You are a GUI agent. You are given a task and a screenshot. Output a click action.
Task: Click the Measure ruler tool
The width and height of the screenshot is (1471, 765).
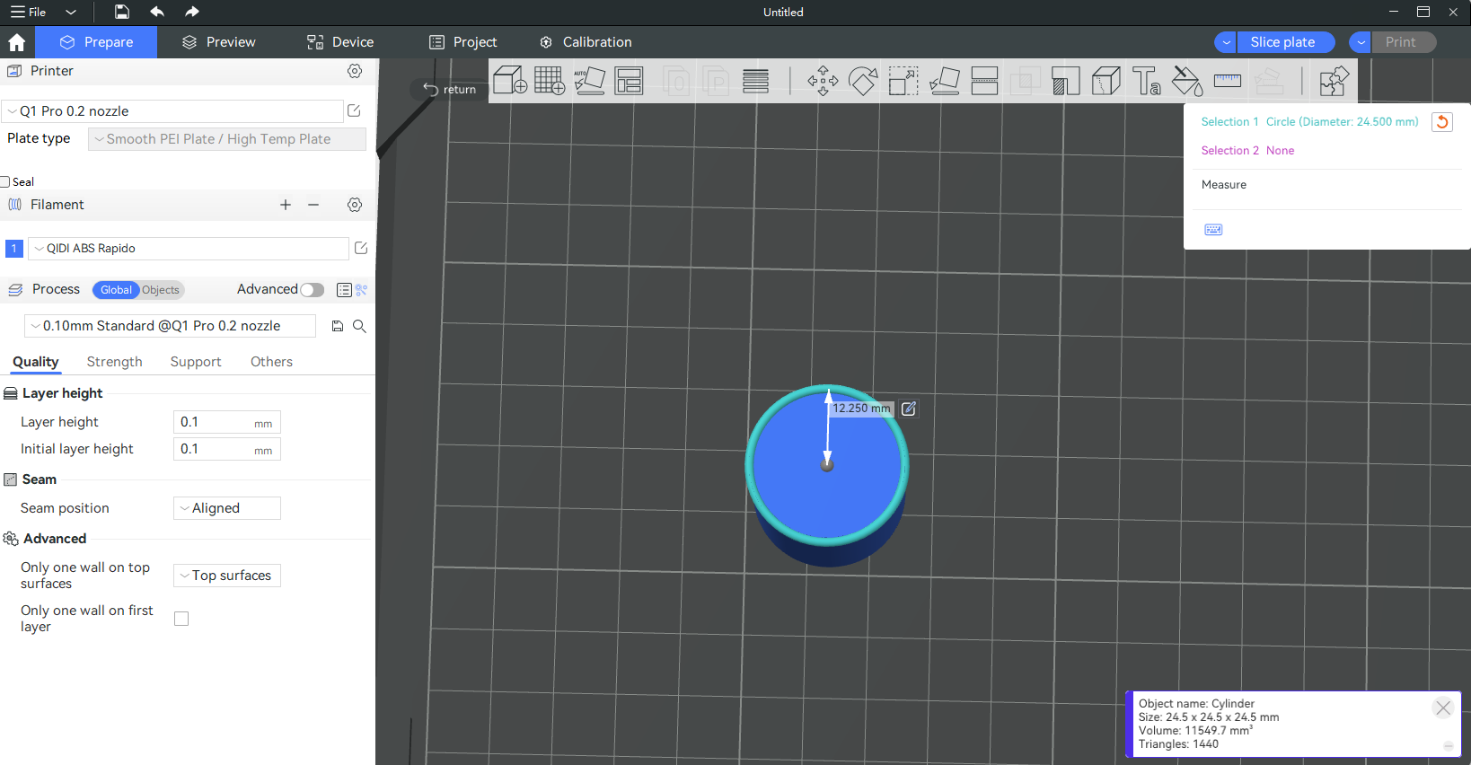coord(1227,81)
